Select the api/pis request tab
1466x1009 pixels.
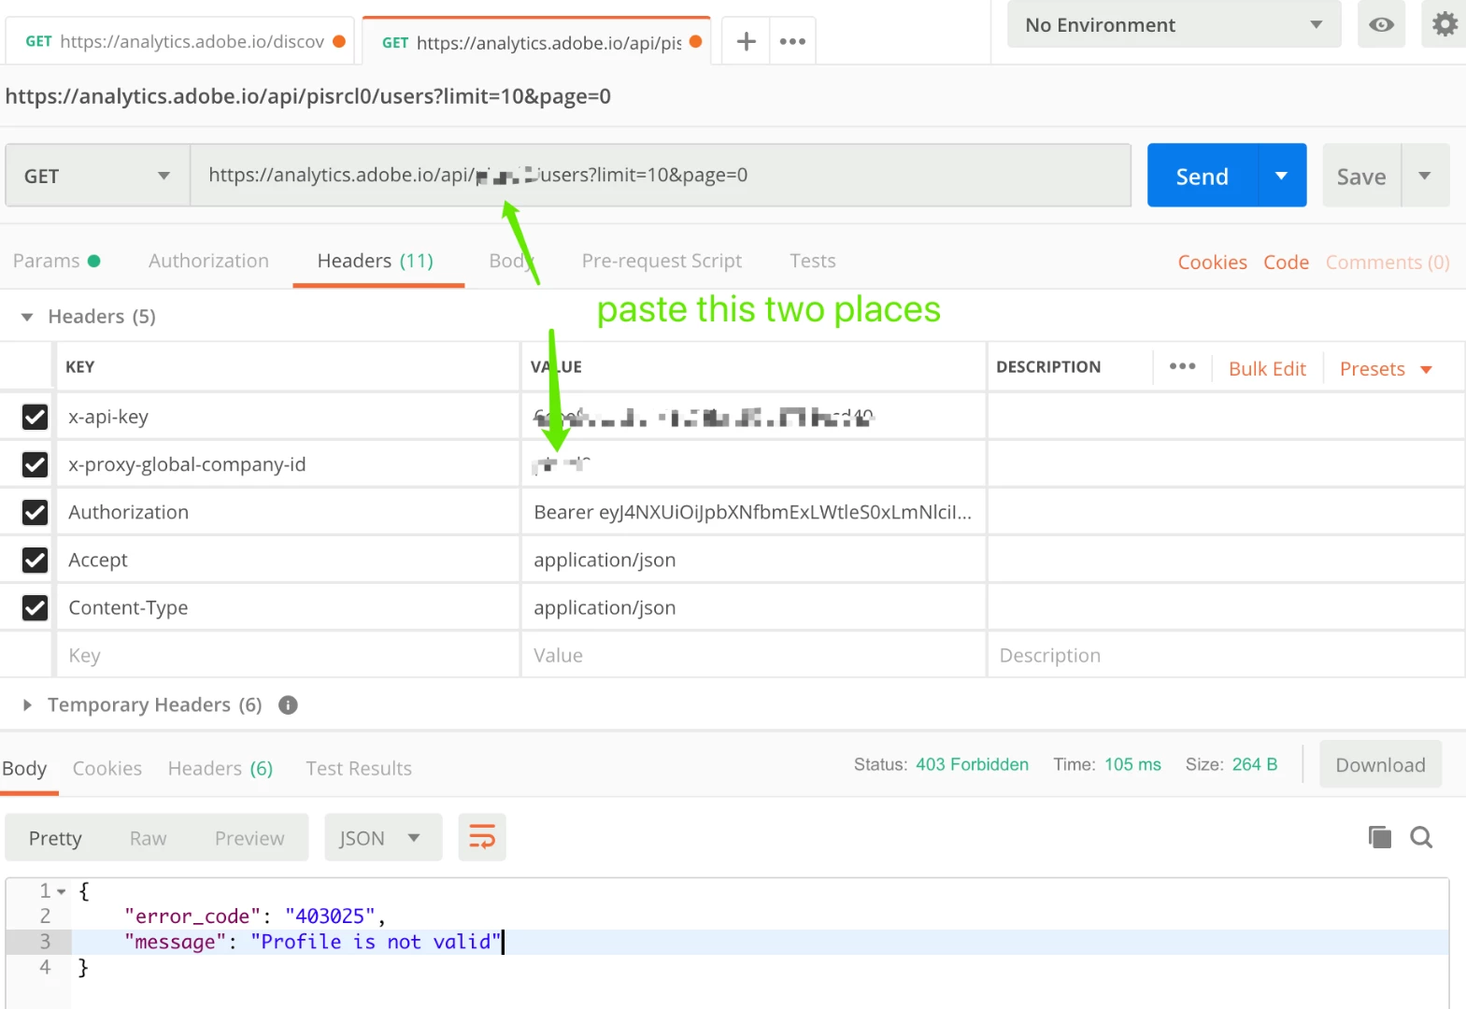point(536,42)
